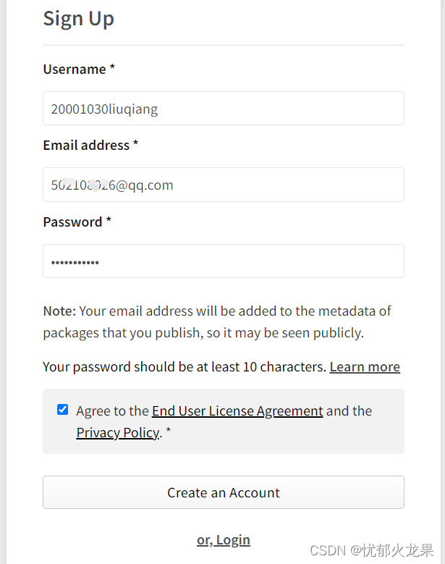Click the Username label text
The height and width of the screenshot is (564, 445).
(75, 69)
